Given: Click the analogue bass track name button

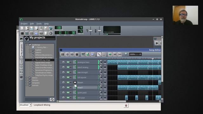Looking at the screenshot, I should click(x=85, y=62).
